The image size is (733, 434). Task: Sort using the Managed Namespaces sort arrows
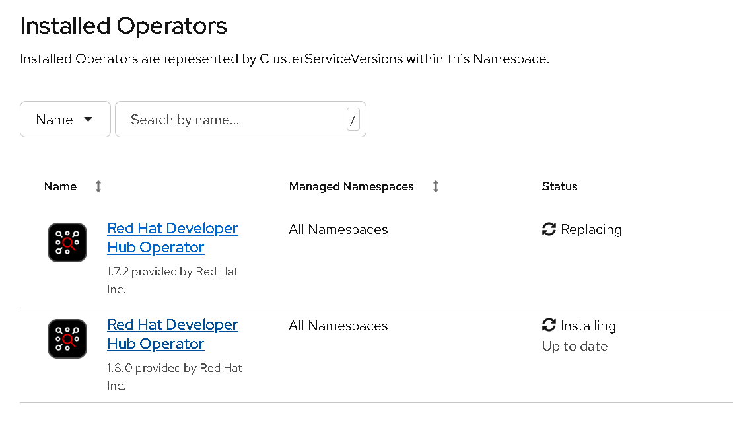(435, 186)
